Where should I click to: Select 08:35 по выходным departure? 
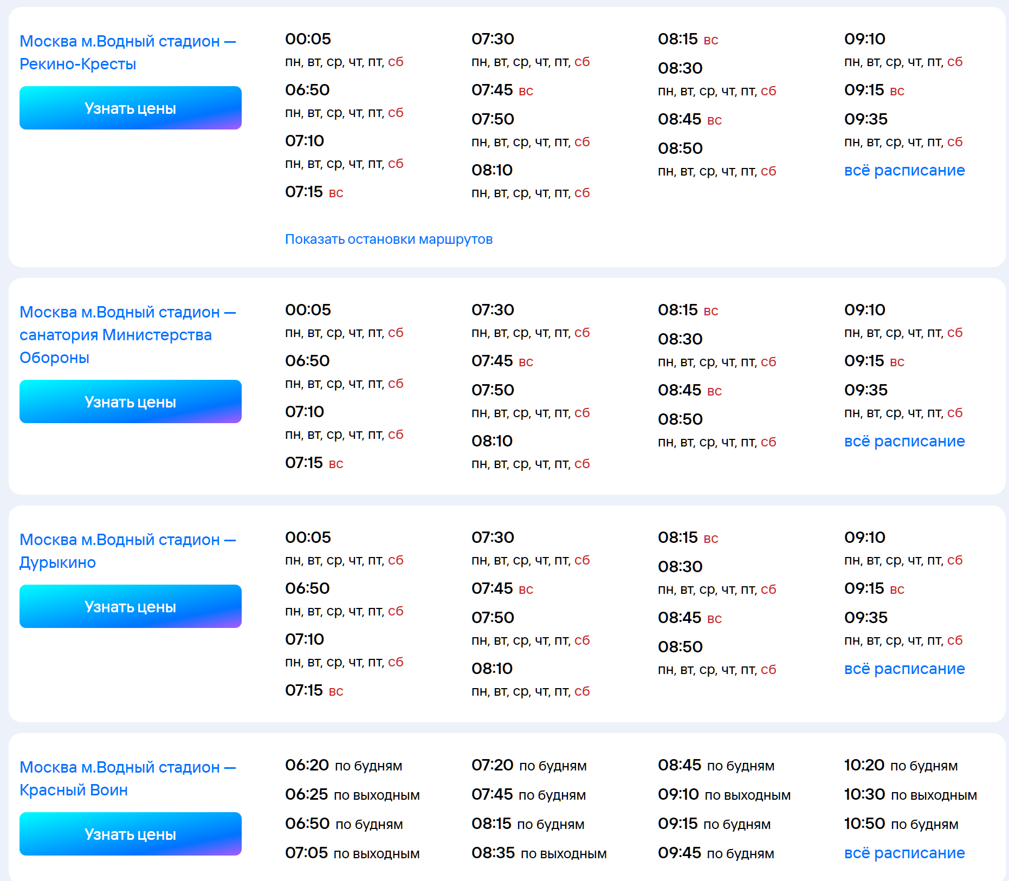click(539, 853)
